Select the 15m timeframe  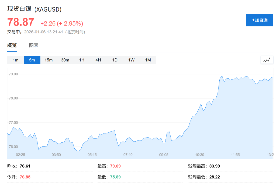[49, 60]
